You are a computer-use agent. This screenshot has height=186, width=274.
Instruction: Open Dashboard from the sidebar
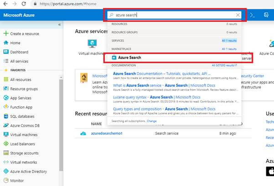(19, 52)
